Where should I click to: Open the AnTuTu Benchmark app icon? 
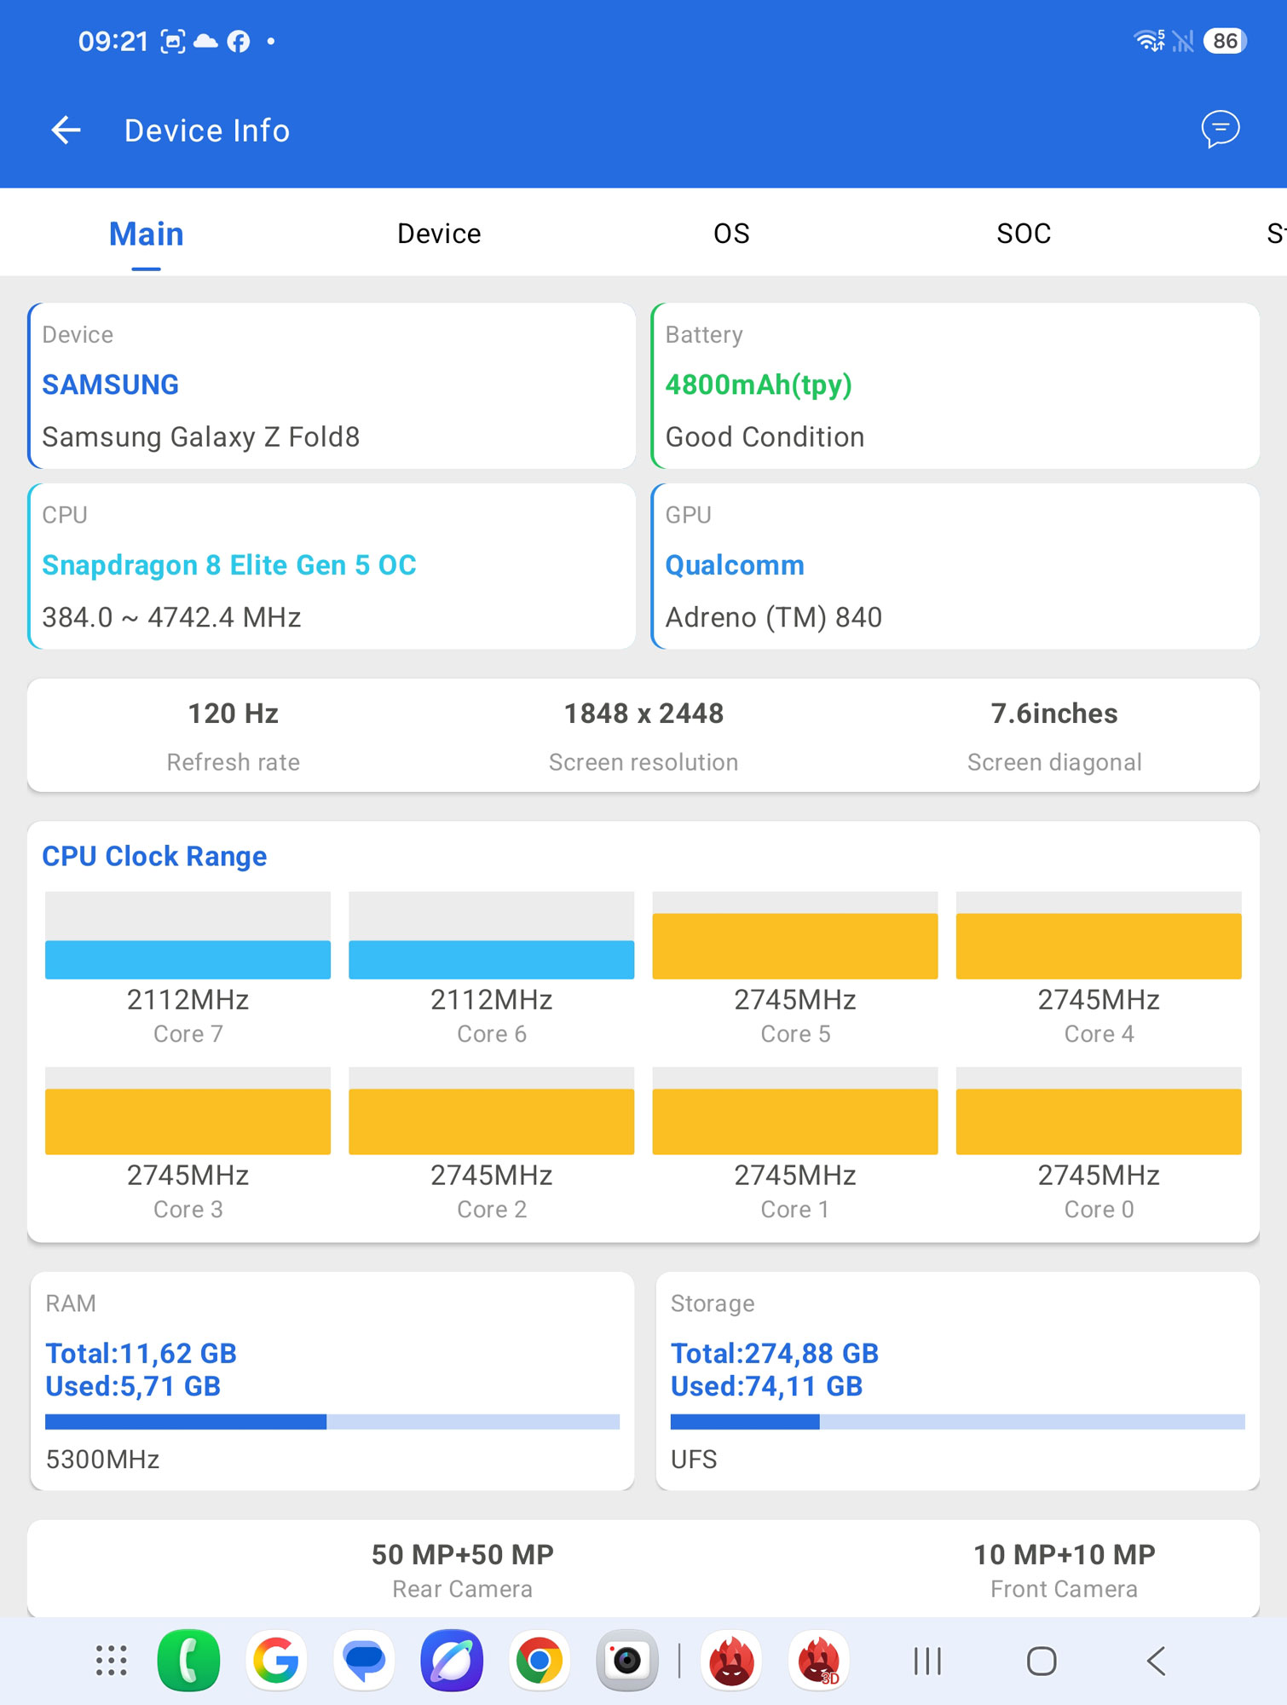[731, 1660]
